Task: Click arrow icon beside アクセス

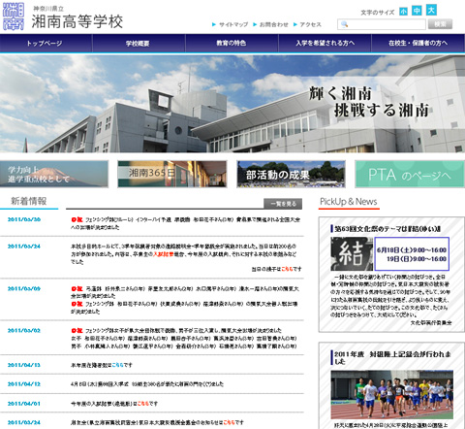Action: [x=295, y=24]
